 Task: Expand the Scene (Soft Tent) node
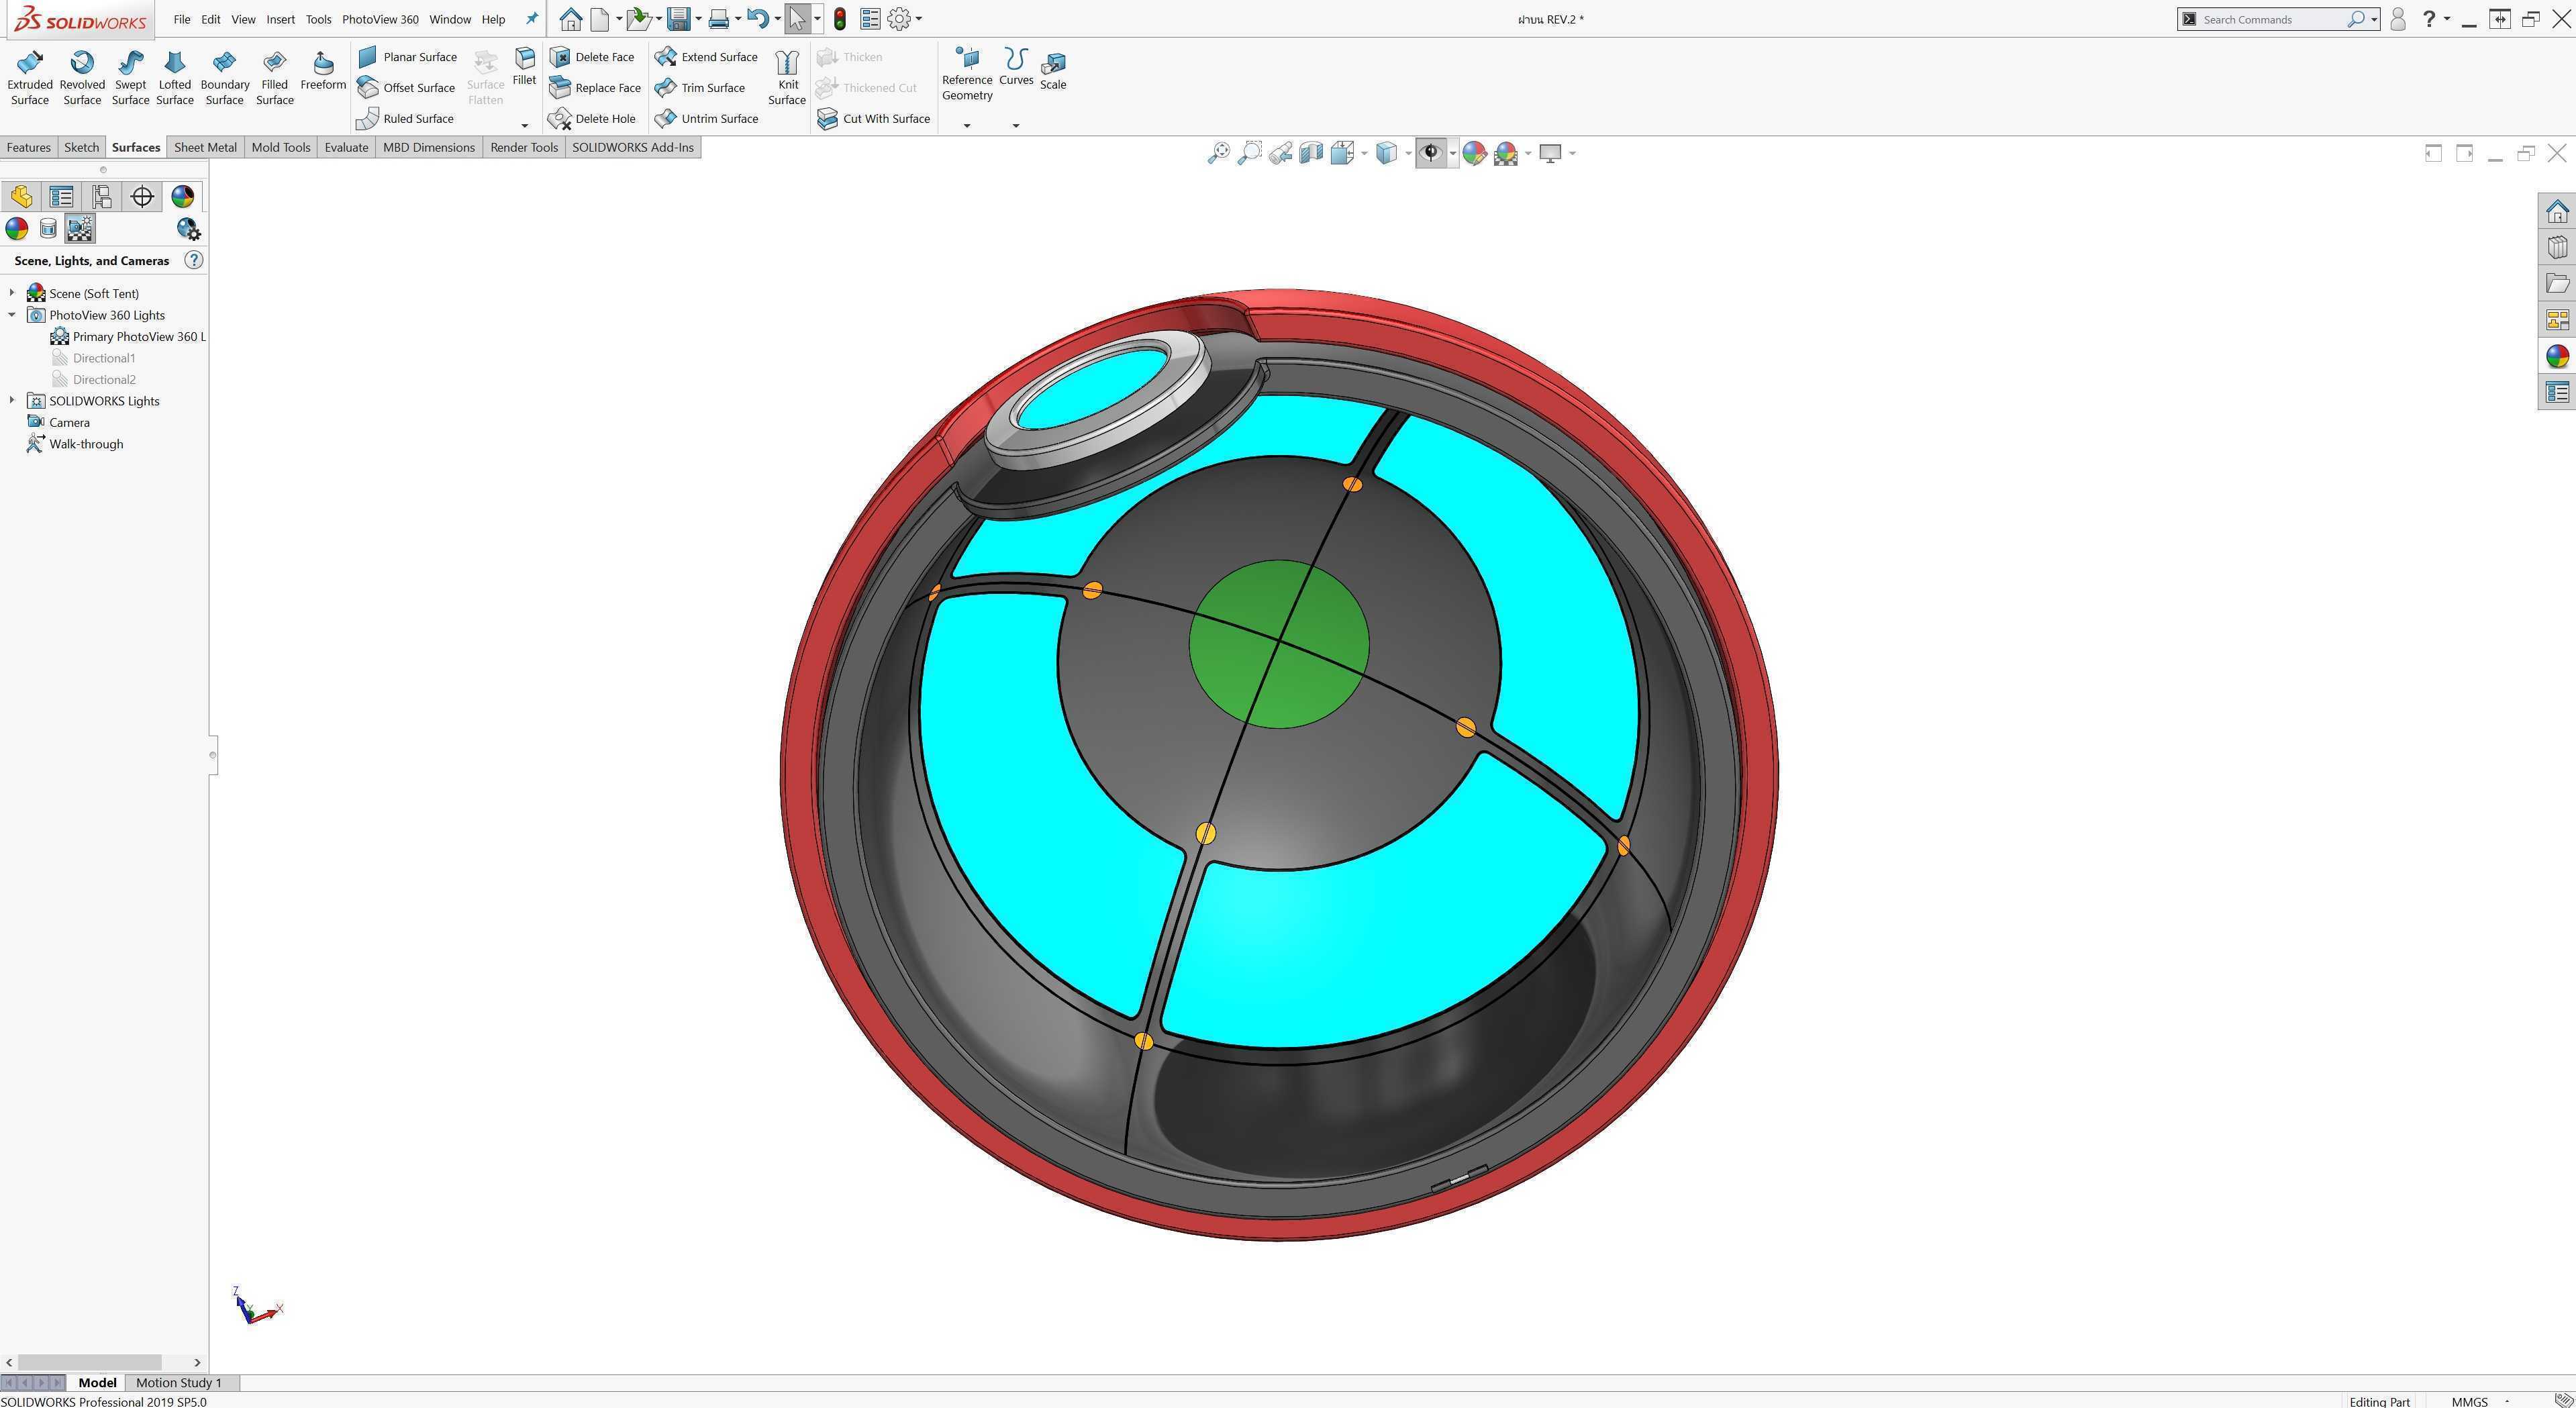click(x=12, y=293)
